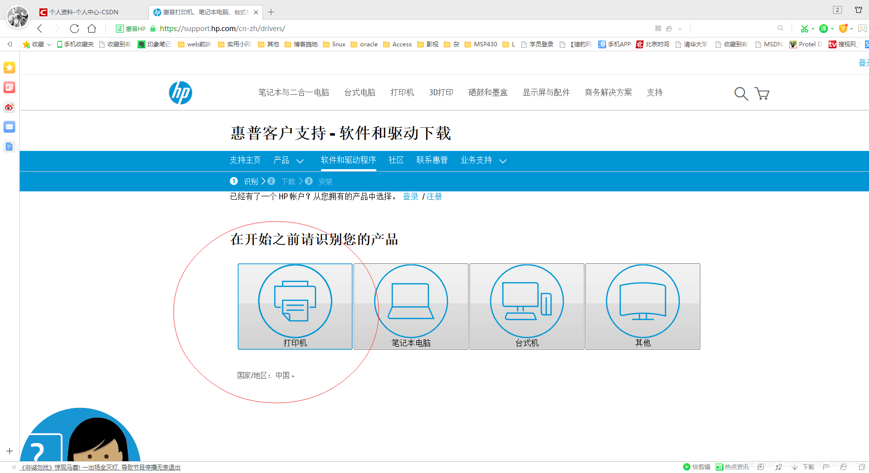Open 下载 downloads in the status bar
Screen dimensions: 869x473
tap(804, 467)
